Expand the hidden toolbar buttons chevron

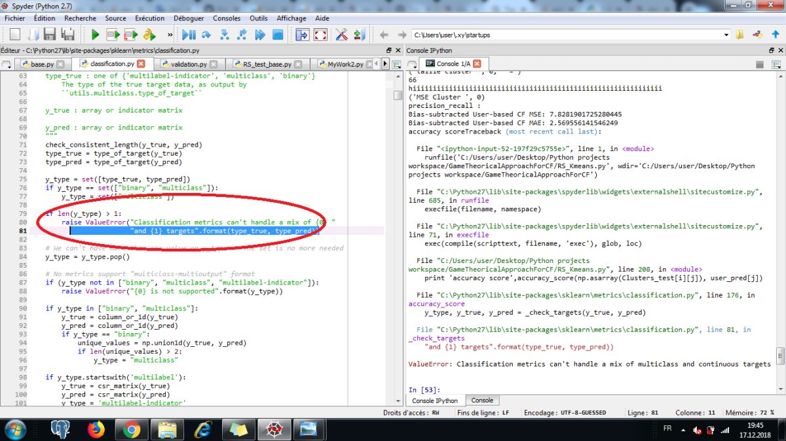pyautogui.click(x=170, y=34)
